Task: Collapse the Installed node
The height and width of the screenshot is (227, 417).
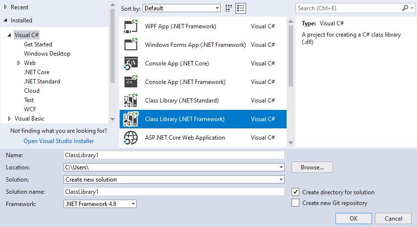Action: [x=5, y=20]
